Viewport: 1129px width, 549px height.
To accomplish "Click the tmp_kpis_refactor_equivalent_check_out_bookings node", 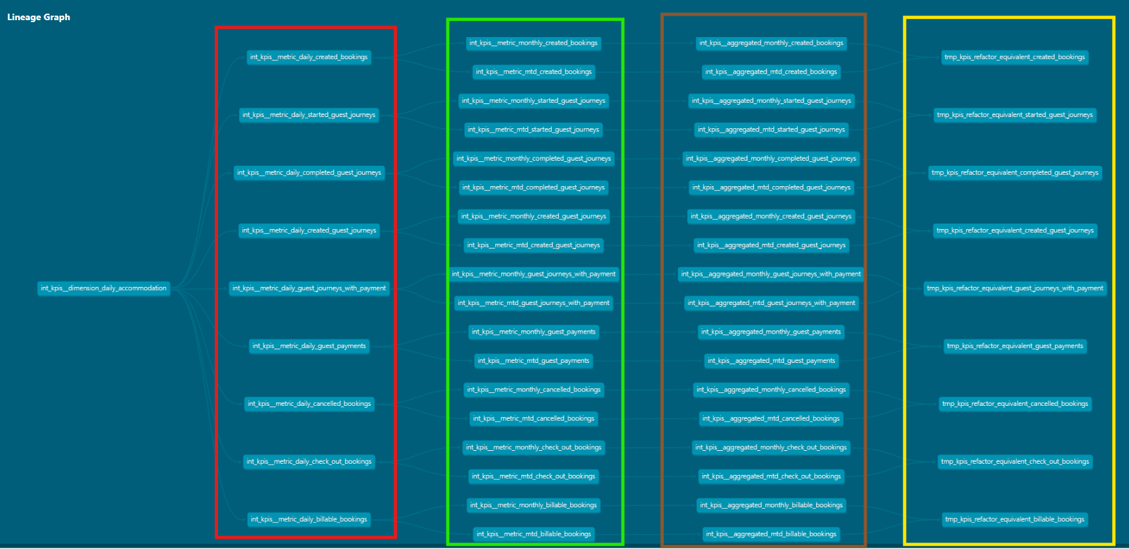I will pos(1014,462).
